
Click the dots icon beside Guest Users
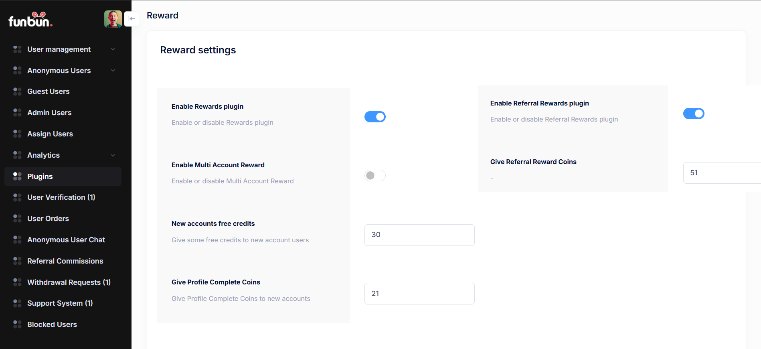(17, 91)
